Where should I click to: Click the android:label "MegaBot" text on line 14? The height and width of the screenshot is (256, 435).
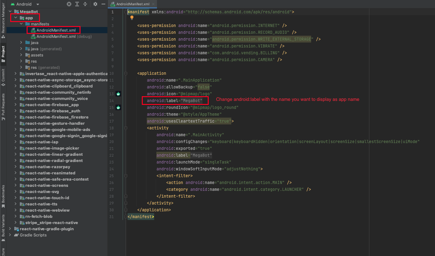[x=175, y=101]
